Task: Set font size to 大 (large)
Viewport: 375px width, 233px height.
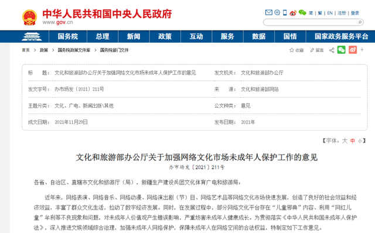Action: [x=345, y=141]
